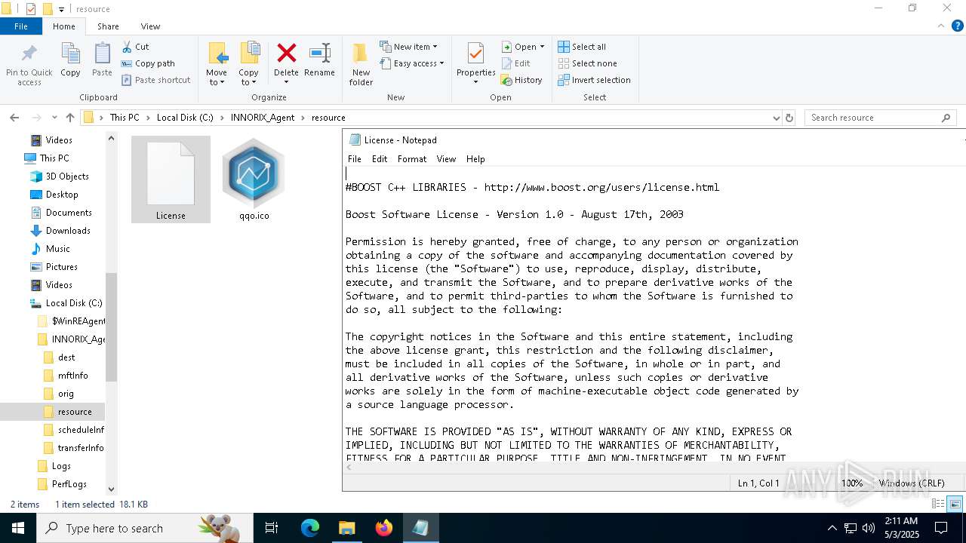The image size is (966, 543).
Task: Refresh the current folder
Action: [x=789, y=118]
